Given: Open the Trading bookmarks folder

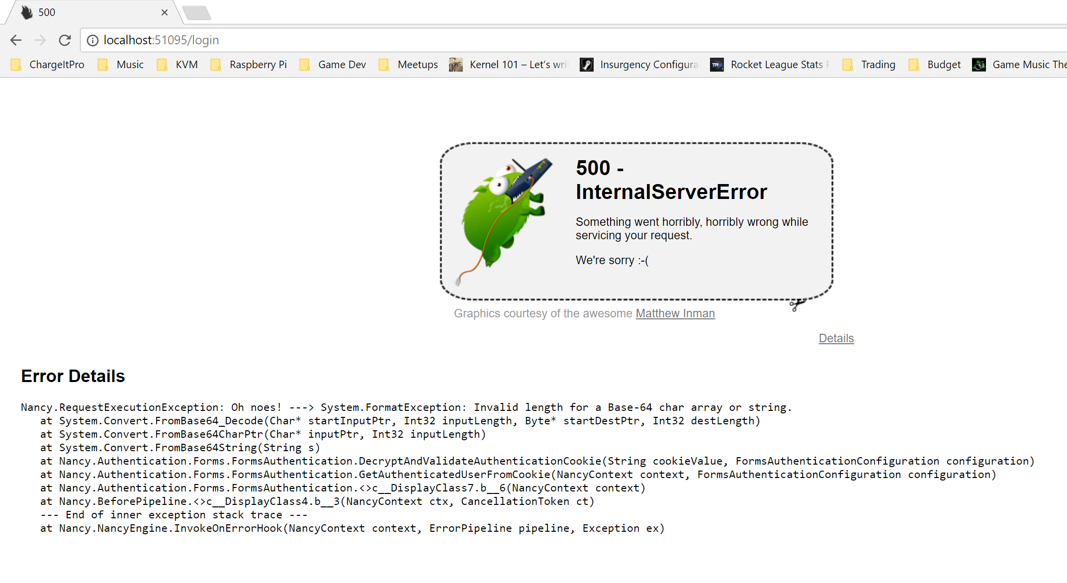Looking at the screenshot, I should [x=869, y=64].
